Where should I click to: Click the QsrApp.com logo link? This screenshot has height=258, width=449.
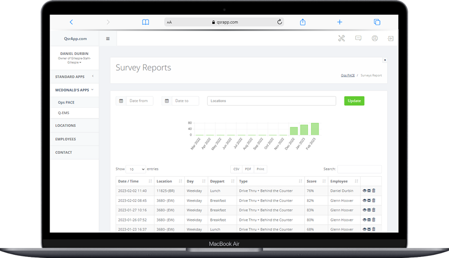(x=76, y=39)
